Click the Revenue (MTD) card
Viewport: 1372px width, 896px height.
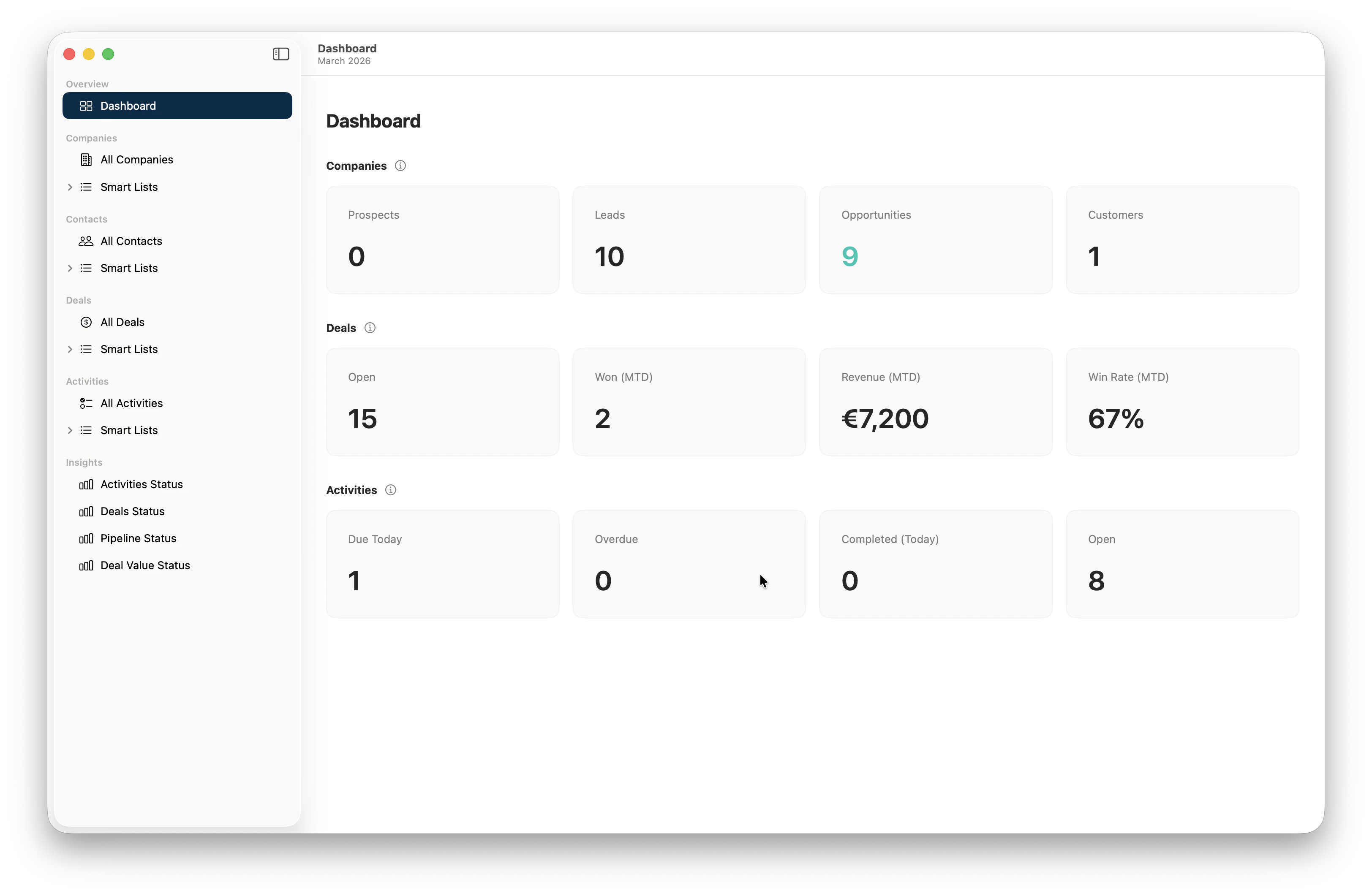point(935,402)
